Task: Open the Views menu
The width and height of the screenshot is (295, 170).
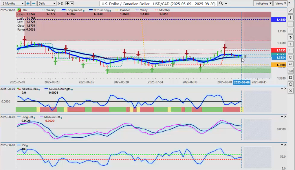Action: [281, 3]
